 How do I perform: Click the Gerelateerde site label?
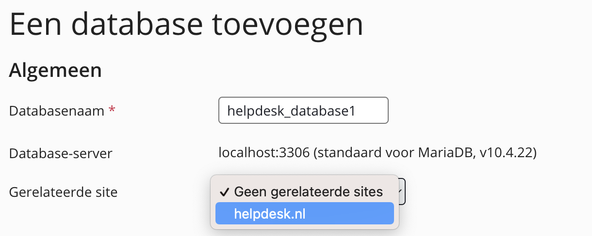(63, 192)
